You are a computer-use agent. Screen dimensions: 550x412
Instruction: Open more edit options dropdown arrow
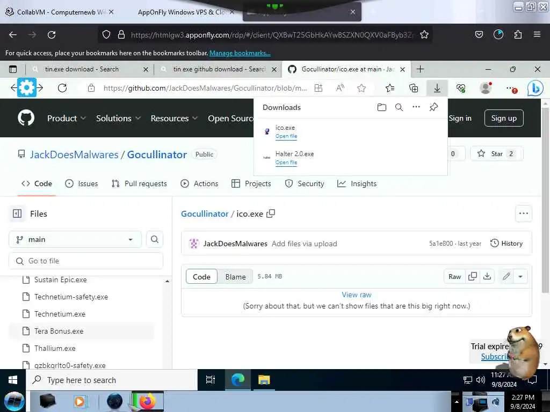(520, 276)
